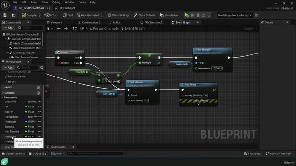Click the Browse to asset icon
296x166 pixels.
[13, 15]
